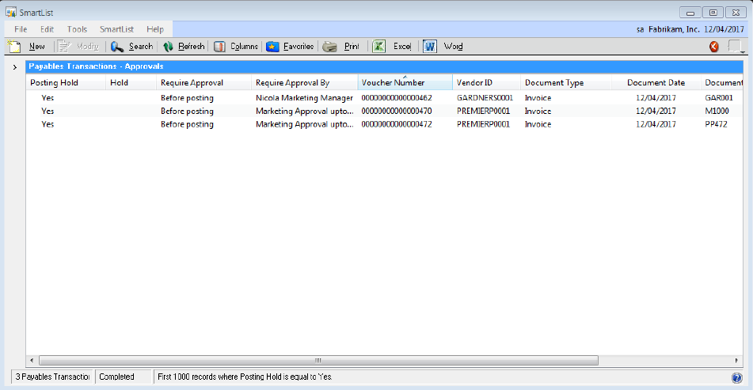Refresh the SmartList results
Viewport: 753px width, 390px height.
pos(168,47)
